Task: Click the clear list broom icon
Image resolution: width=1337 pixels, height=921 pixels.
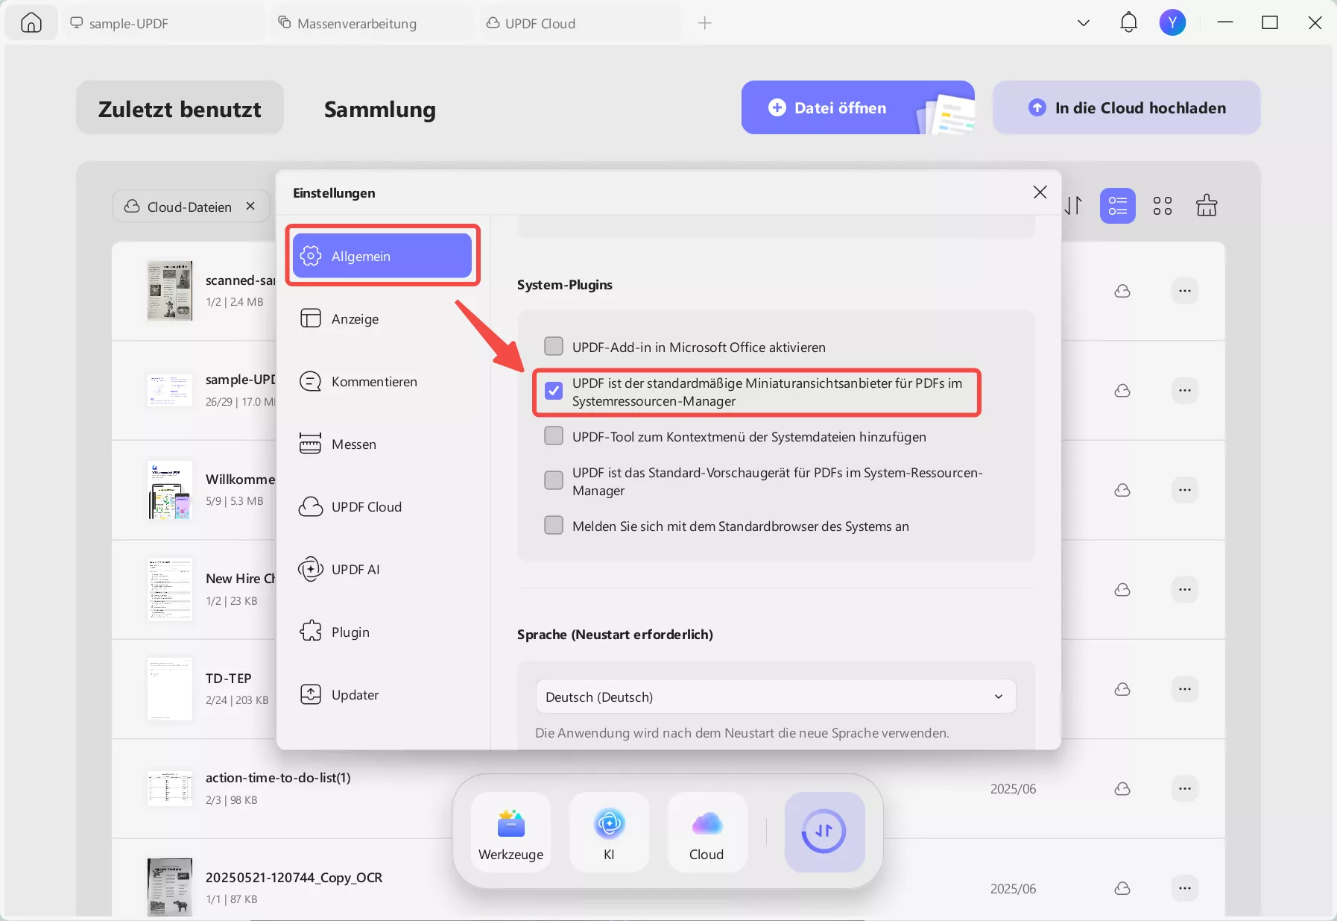Action: click(1207, 205)
